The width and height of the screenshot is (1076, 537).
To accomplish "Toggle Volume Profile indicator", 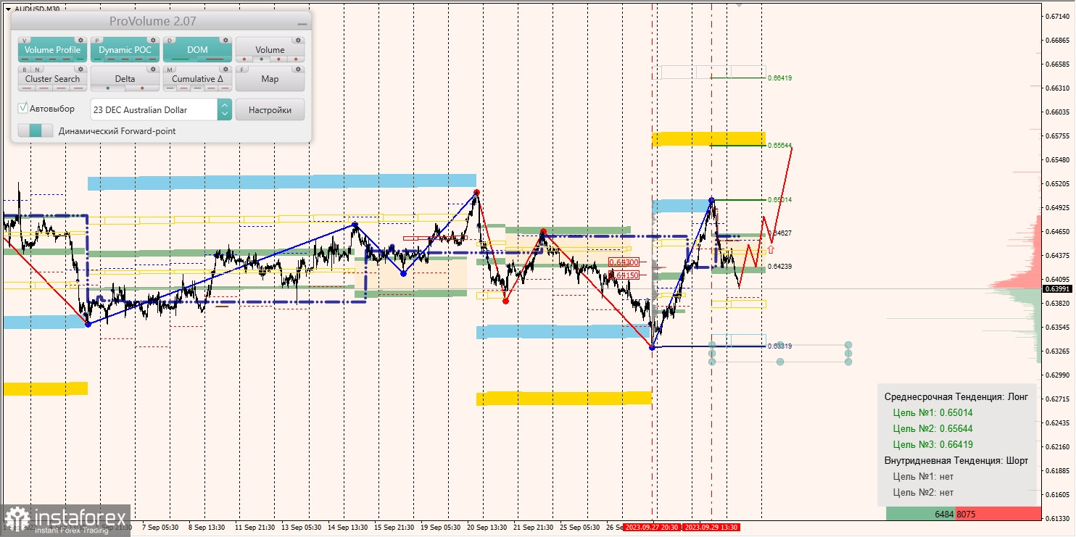I will point(52,49).
